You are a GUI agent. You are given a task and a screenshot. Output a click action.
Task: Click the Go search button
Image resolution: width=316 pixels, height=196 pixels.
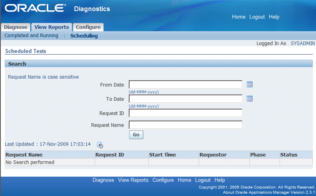click(x=136, y=135)
